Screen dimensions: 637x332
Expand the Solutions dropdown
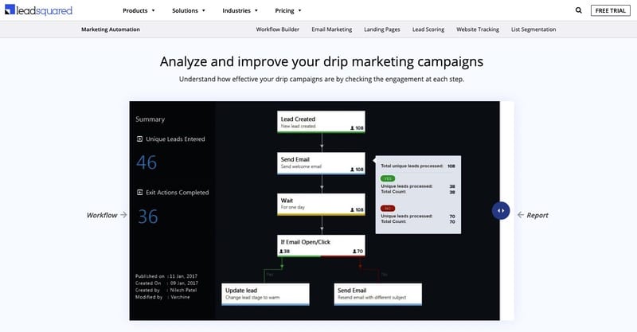pyautogui.click(x=189, y=10)
